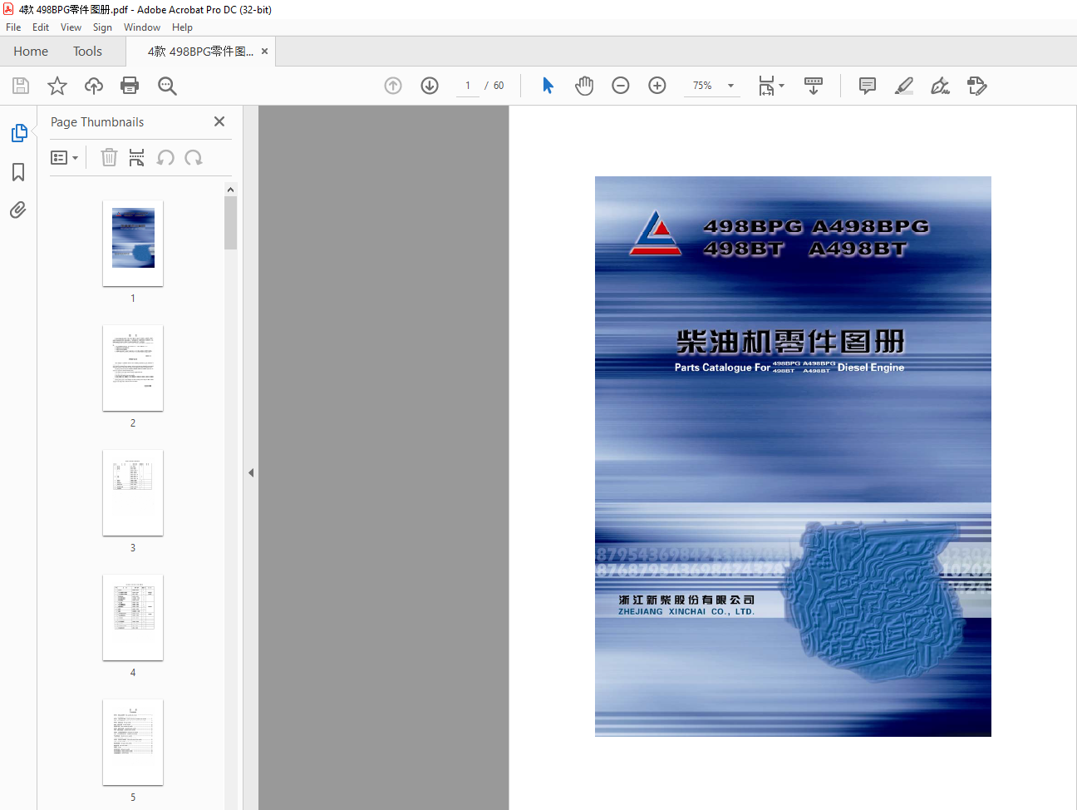Select the Highlight text pen icon
1077x810 pixels.
(904, 86)
